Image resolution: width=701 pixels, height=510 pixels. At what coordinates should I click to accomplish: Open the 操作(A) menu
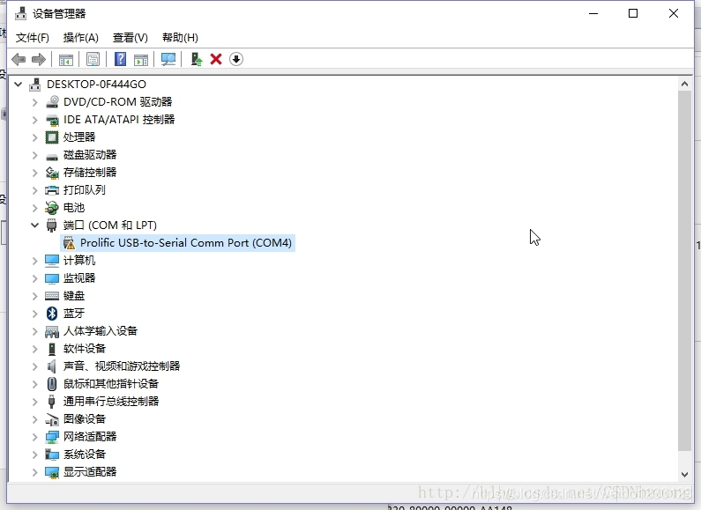(x=81, y=38)
